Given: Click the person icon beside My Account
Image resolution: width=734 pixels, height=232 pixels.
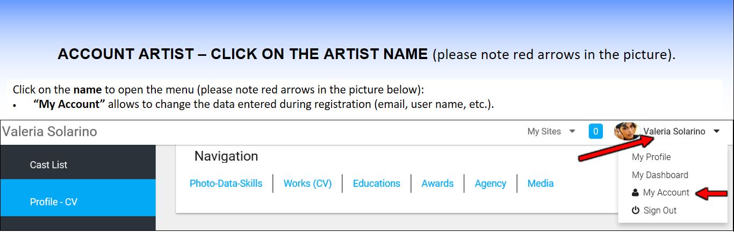Looking at the screenshot, I should pyautogui.click(x=636, y=192).
